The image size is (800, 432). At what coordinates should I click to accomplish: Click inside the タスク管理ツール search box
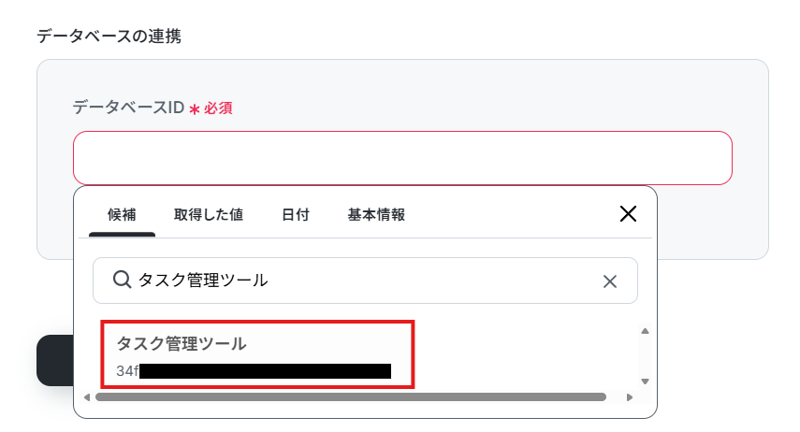365,281
